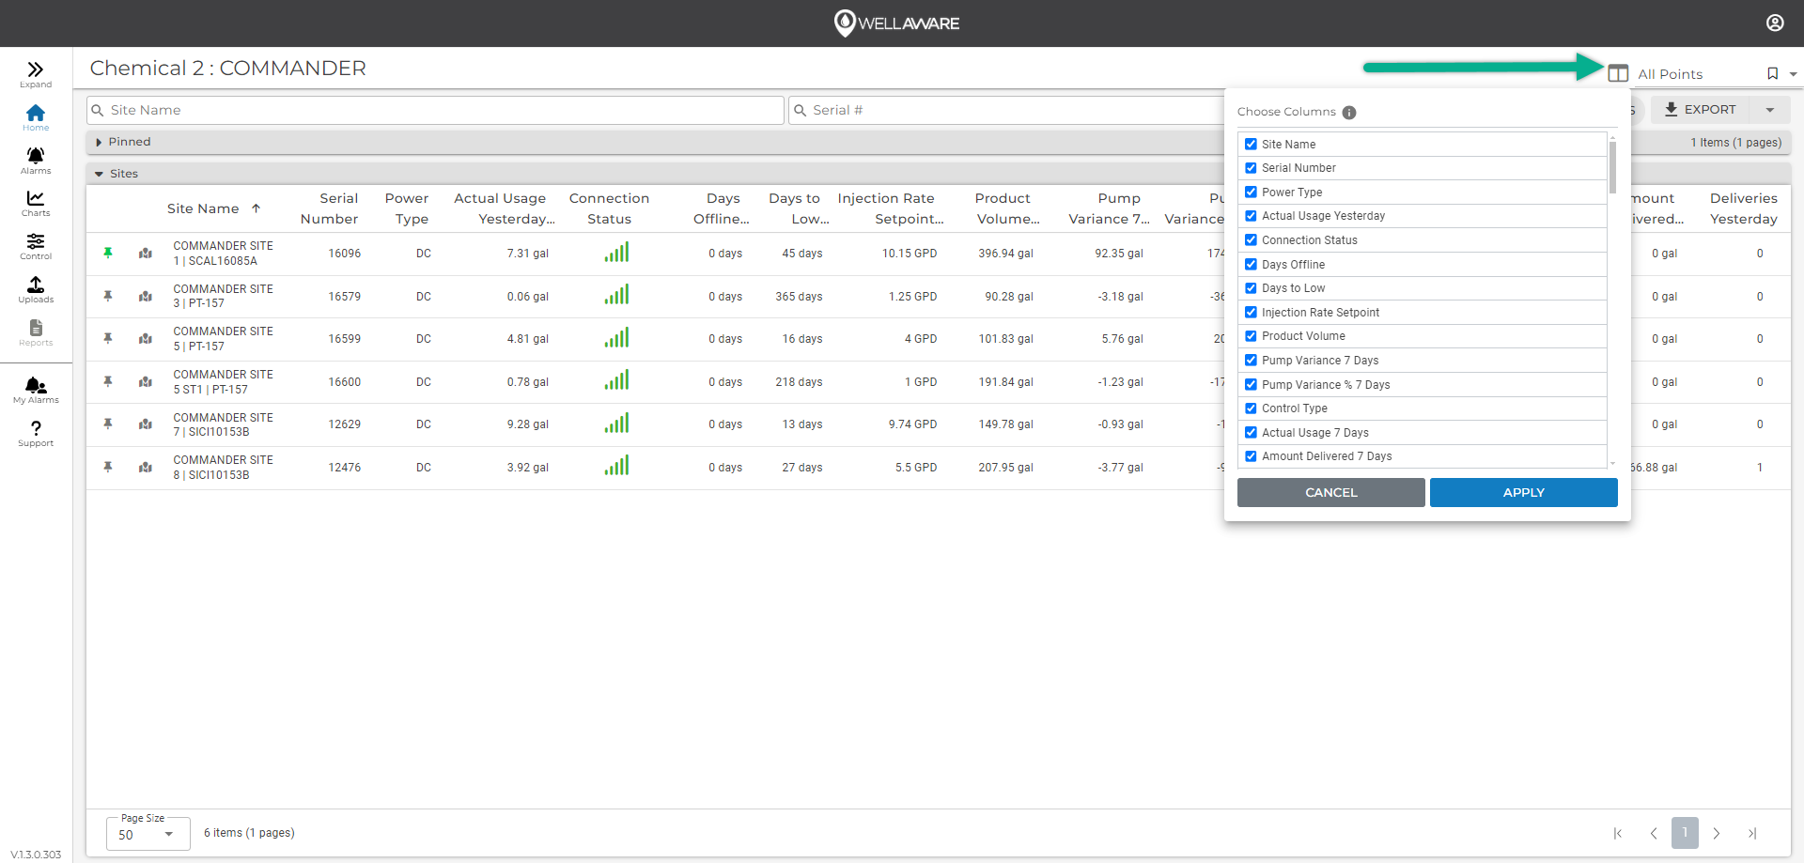
Task: Open site map icon for COMMANDER SITE 1
Action: (x=146, y=254)
